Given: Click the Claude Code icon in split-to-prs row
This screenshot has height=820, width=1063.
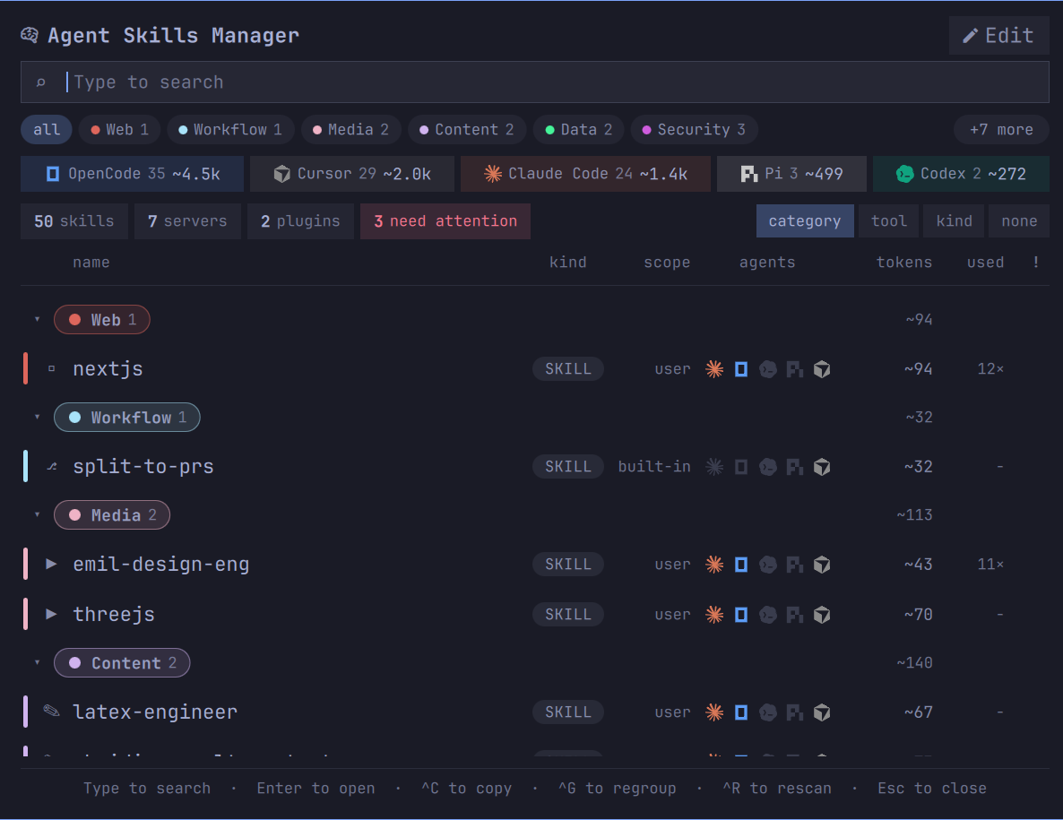Looking at the screenshot, I should [x=714, y=466].
